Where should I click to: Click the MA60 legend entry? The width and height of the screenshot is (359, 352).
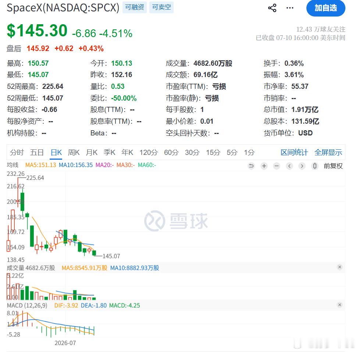click(x=147, y=165)
